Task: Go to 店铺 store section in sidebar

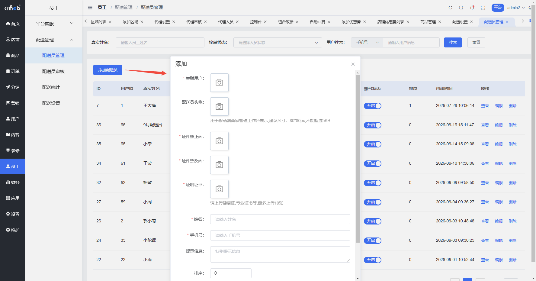Action: [x=12, y=40]
